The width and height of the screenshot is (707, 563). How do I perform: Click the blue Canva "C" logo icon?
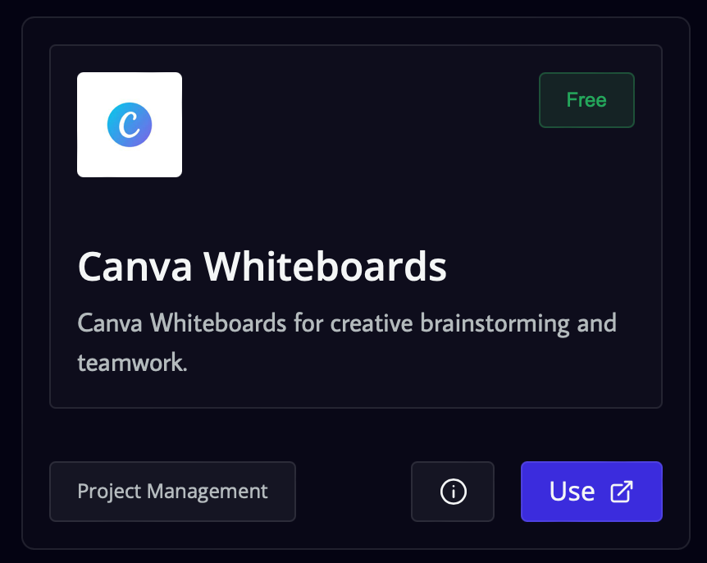[x=130, y=125]
